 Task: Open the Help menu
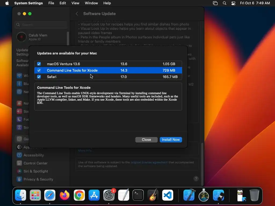pos(107,3)
